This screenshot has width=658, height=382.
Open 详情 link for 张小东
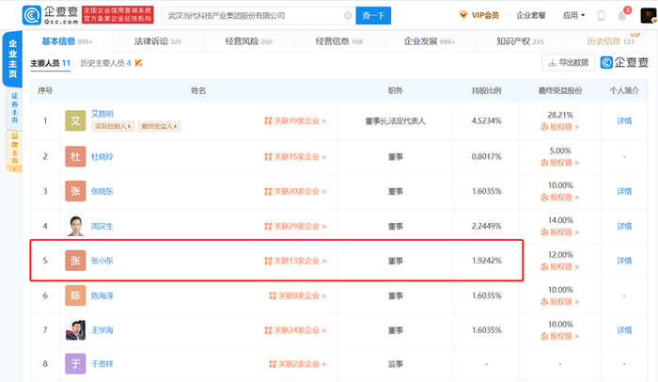[624, 261]
